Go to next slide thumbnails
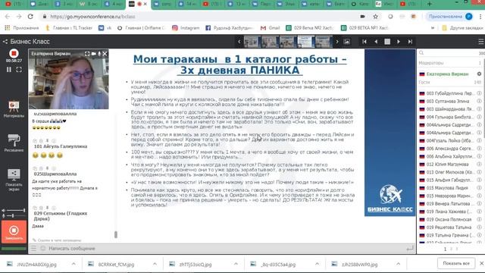 [336, 42]
